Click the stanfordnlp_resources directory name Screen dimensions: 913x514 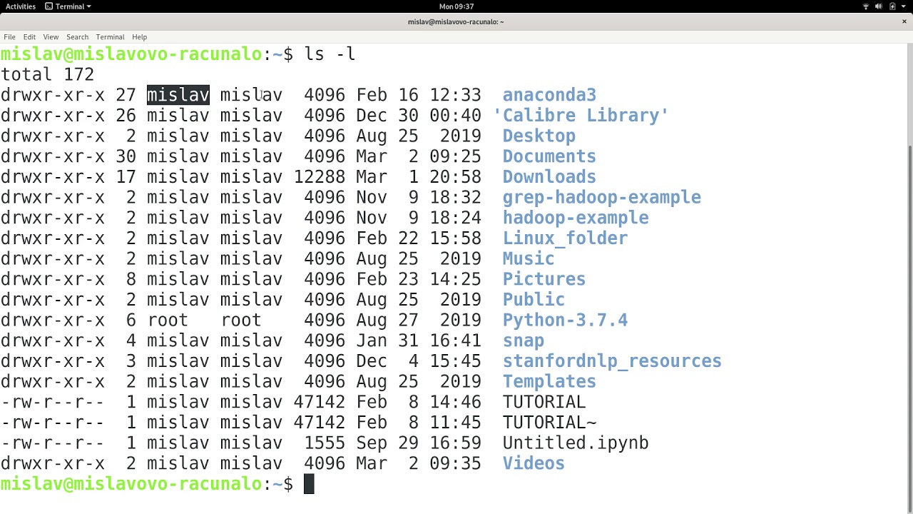pos(612,361)
